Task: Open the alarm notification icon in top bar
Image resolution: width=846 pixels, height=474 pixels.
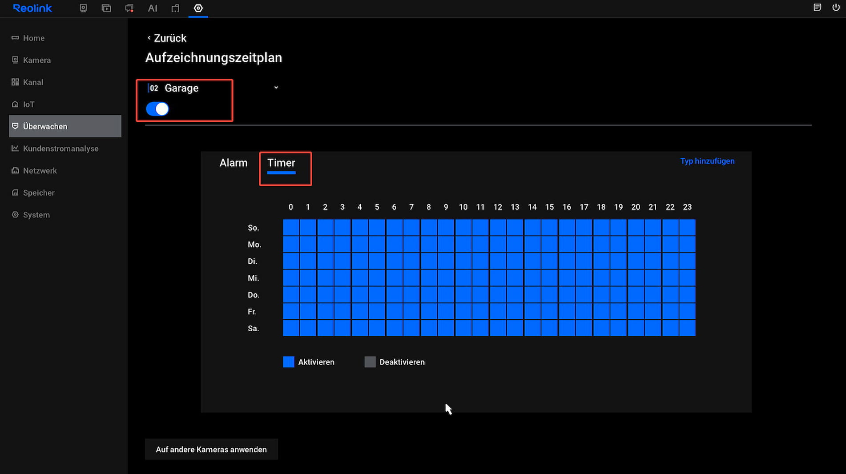Action: 129,8
